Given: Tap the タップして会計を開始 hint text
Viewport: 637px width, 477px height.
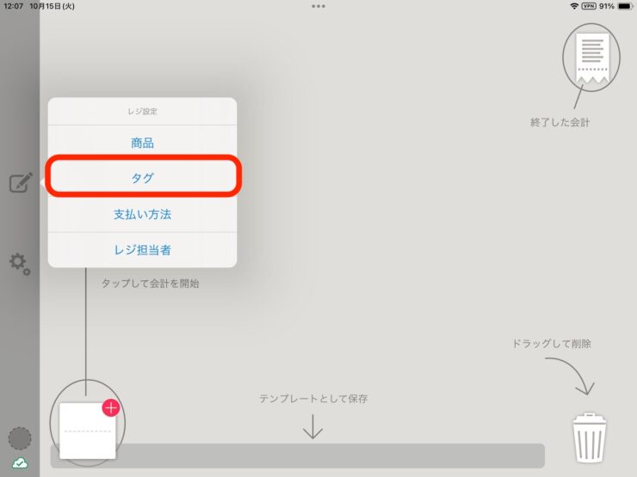Looking at the screenshot, I should [150, 283].
